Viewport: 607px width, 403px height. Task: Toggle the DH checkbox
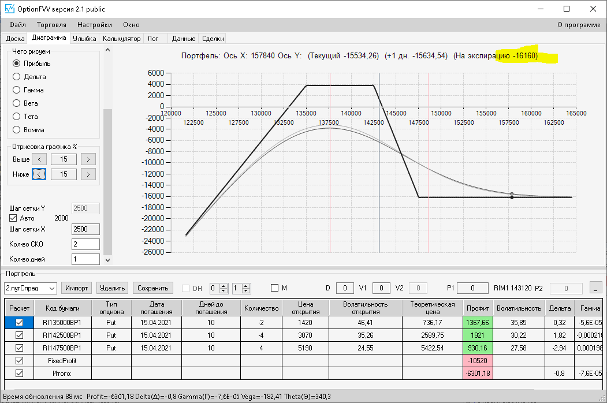[x=186, y=289]
